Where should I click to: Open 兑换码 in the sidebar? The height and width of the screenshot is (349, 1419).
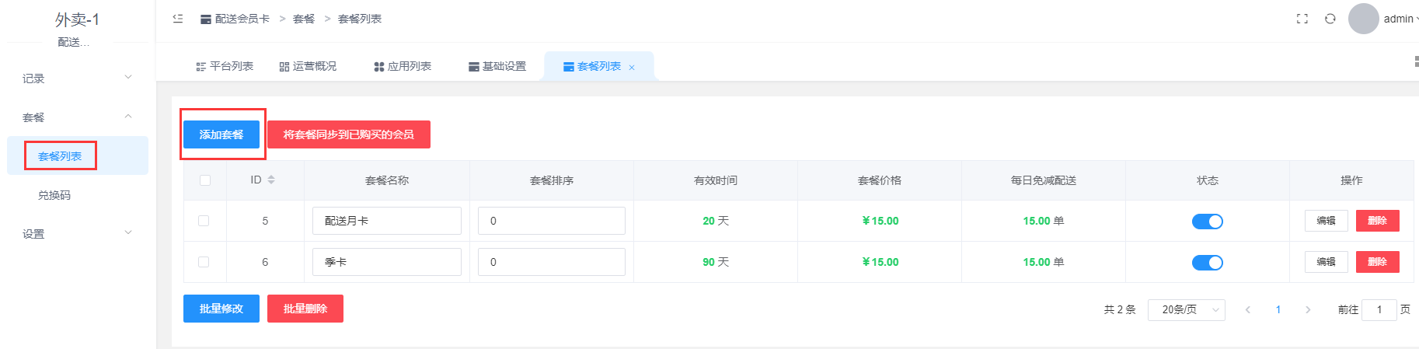pyautogui.click(x=54, y=195)
